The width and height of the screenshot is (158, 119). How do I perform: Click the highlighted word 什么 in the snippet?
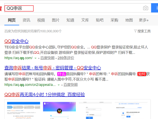point(62,74)
